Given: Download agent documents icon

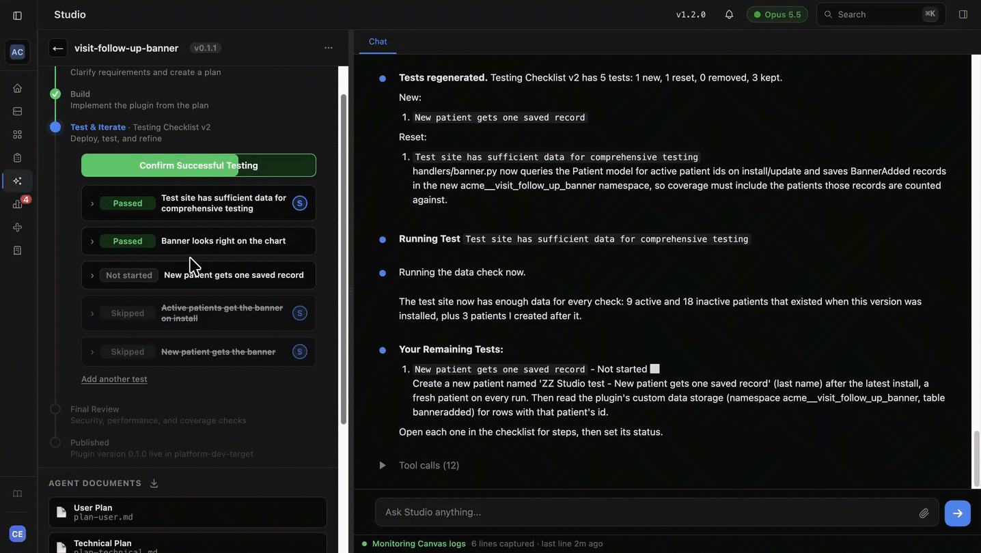Looking at the screenshot, I should click(x=154, y=483).
